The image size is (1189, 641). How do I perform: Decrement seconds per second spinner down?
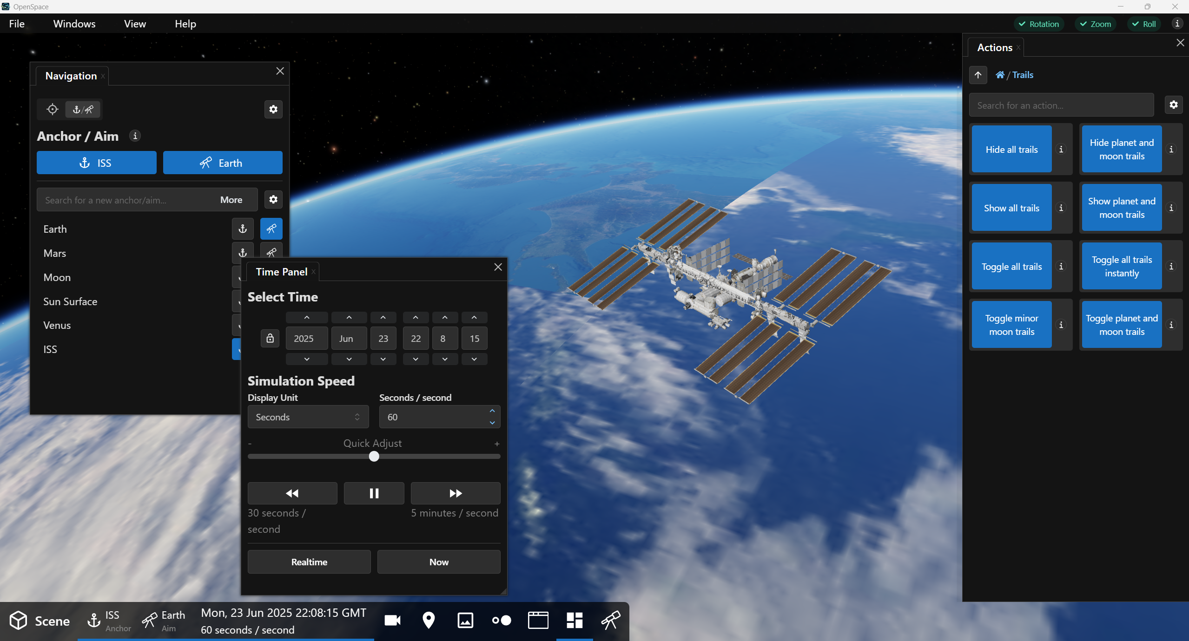click(492, 423)
